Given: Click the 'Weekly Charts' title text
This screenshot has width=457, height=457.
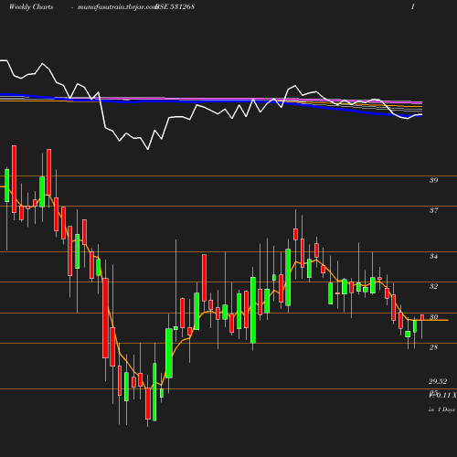Looking at the screenshot, I should [31, 7].
